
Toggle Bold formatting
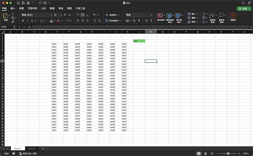(23, 21)
